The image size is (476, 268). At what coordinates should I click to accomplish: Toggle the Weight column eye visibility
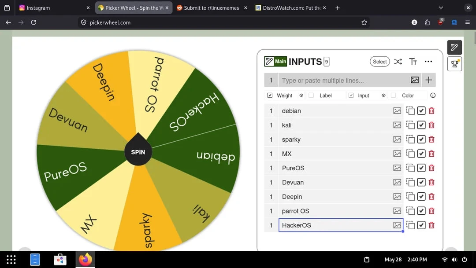(x=301, y=95)
